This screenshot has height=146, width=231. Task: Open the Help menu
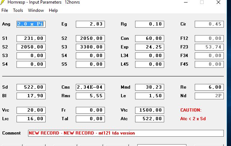point(53,10)
